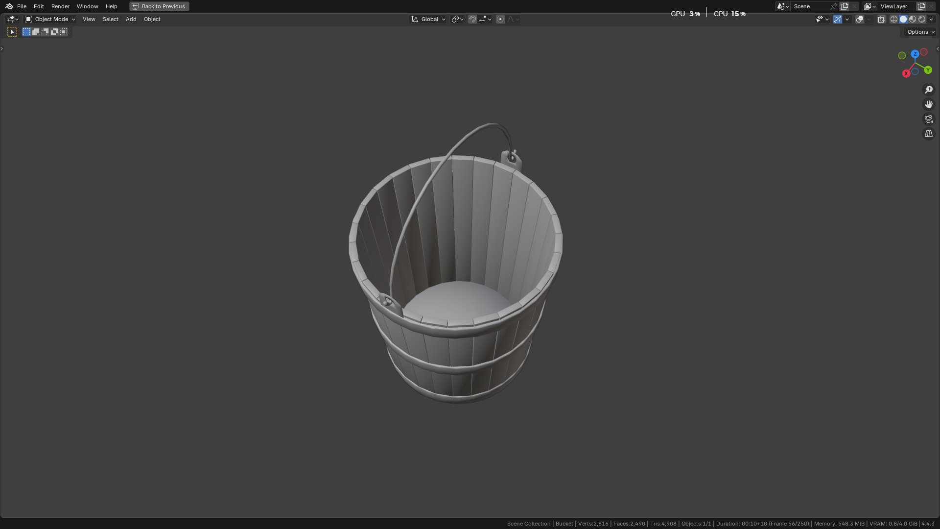
Task: Switch to Wireframe viewport shading
Action: [894, 19]
